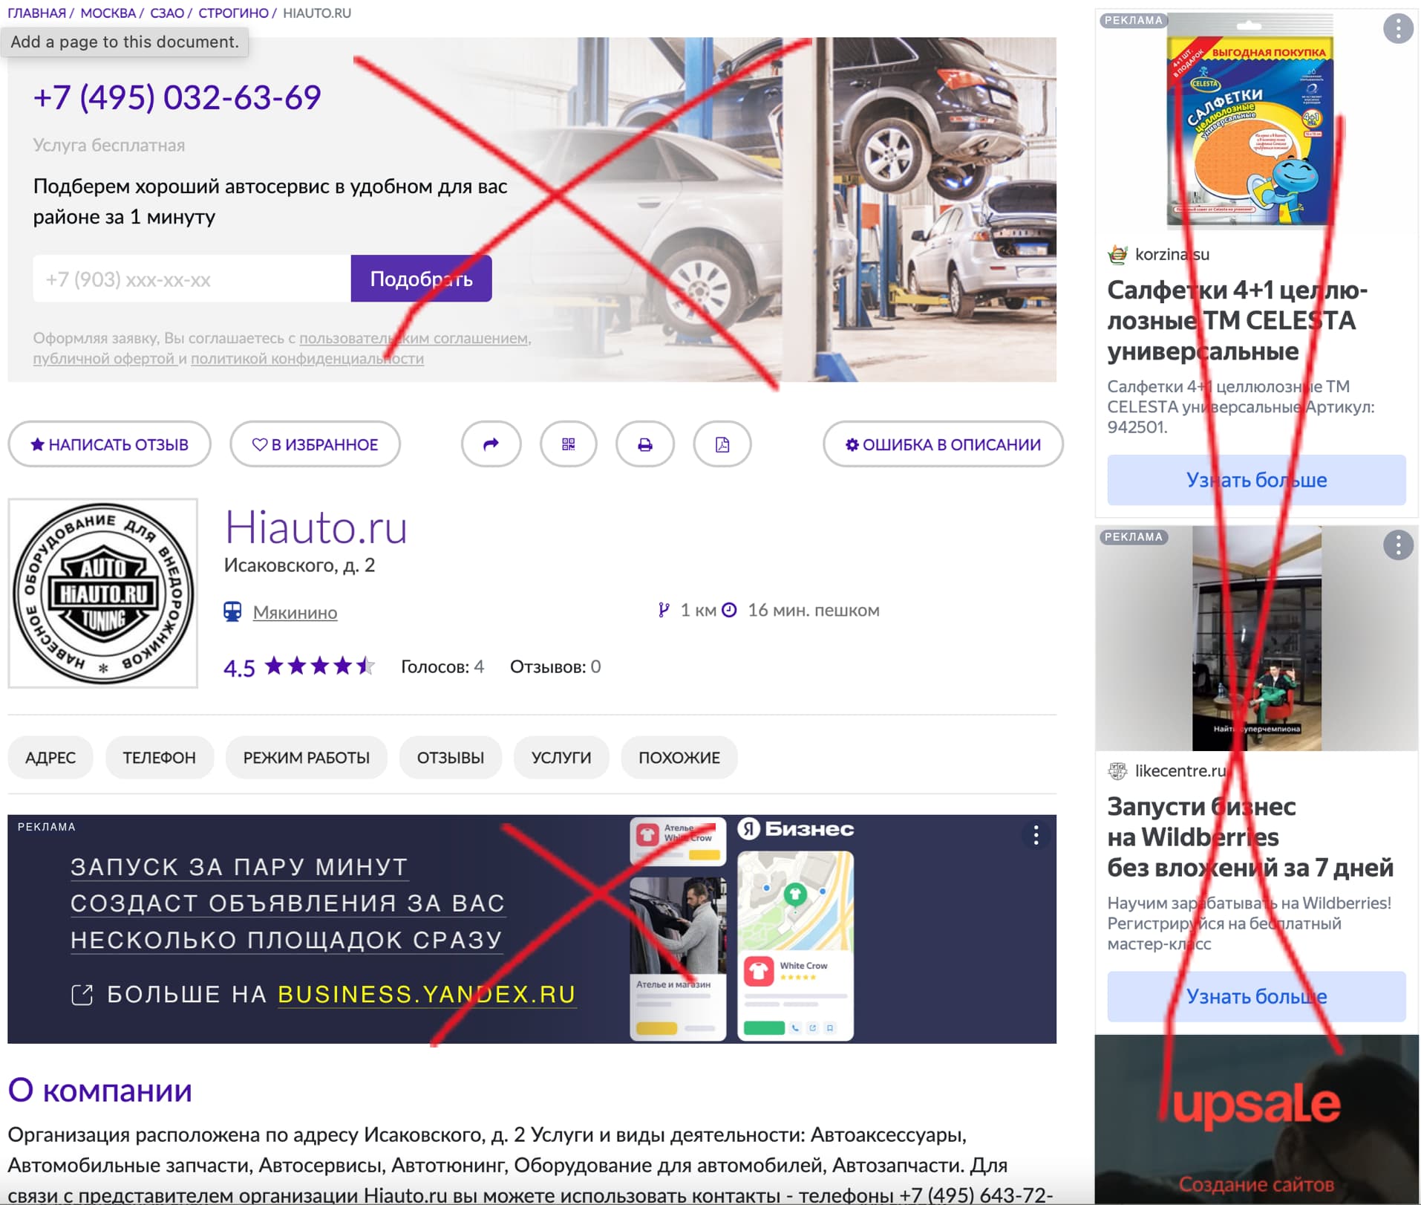The height and width of the screenshot is (1205, 1421).
Task: Open options menu on korzina.su ad
Action: point(1398,29)
